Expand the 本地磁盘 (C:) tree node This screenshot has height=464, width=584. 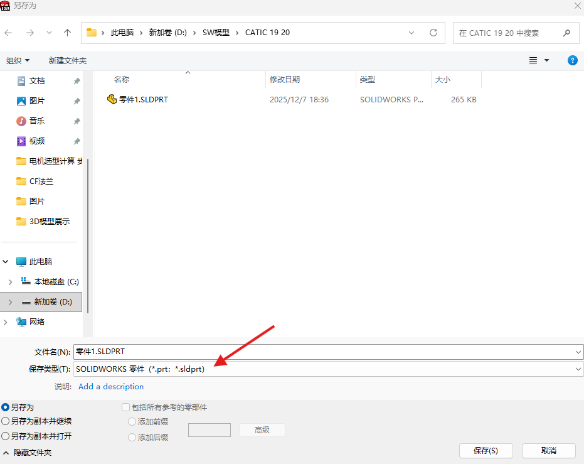pos(10,282)
